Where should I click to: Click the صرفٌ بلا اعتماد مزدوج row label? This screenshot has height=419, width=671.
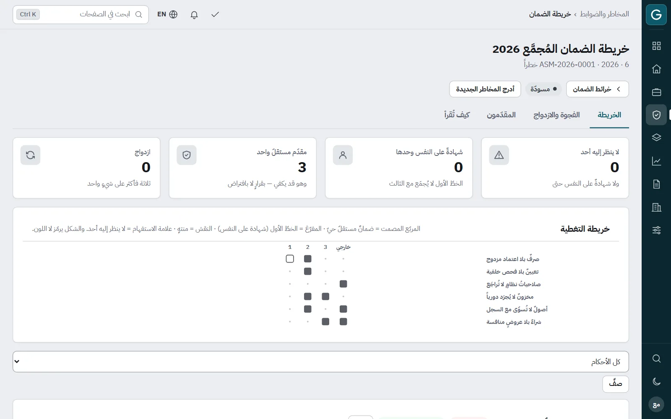[512, 259]
